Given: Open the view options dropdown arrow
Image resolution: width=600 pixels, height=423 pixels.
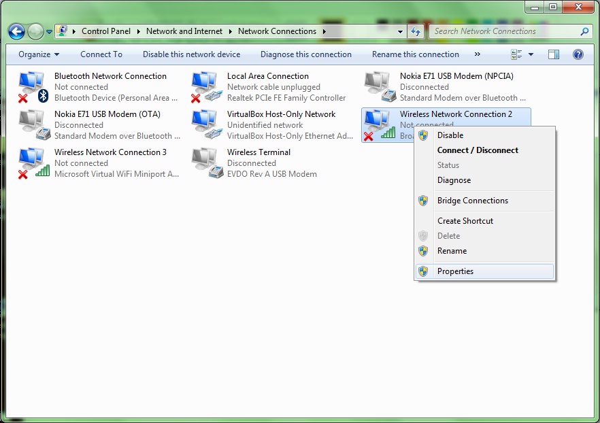Looking at the screenshot, I should (531, 54).
